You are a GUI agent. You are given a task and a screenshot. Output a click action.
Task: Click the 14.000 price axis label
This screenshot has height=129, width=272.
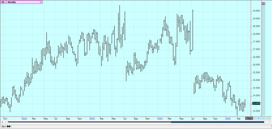[x=256, y=96]
